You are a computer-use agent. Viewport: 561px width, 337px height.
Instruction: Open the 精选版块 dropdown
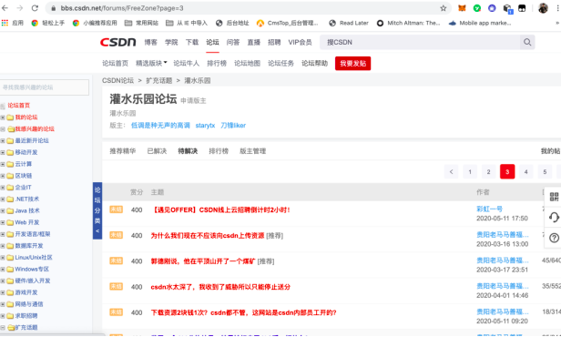pos(151,64)
